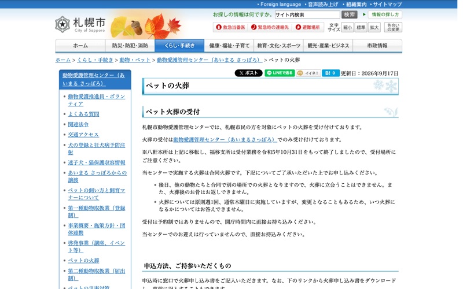The height and width of the screenshot is (289, 463).
Task: Select the 市政情報 tab
Action: pyautogui.click(x=377, y=46)
